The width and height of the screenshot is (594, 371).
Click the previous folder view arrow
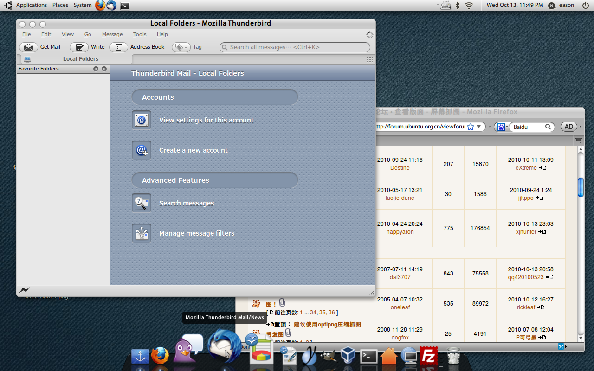click(96, 69)
